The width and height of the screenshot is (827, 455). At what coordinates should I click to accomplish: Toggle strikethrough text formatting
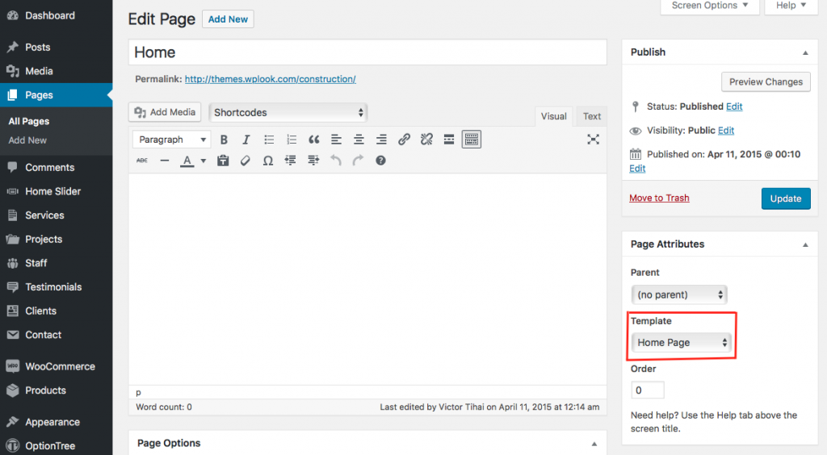[142, 161]
